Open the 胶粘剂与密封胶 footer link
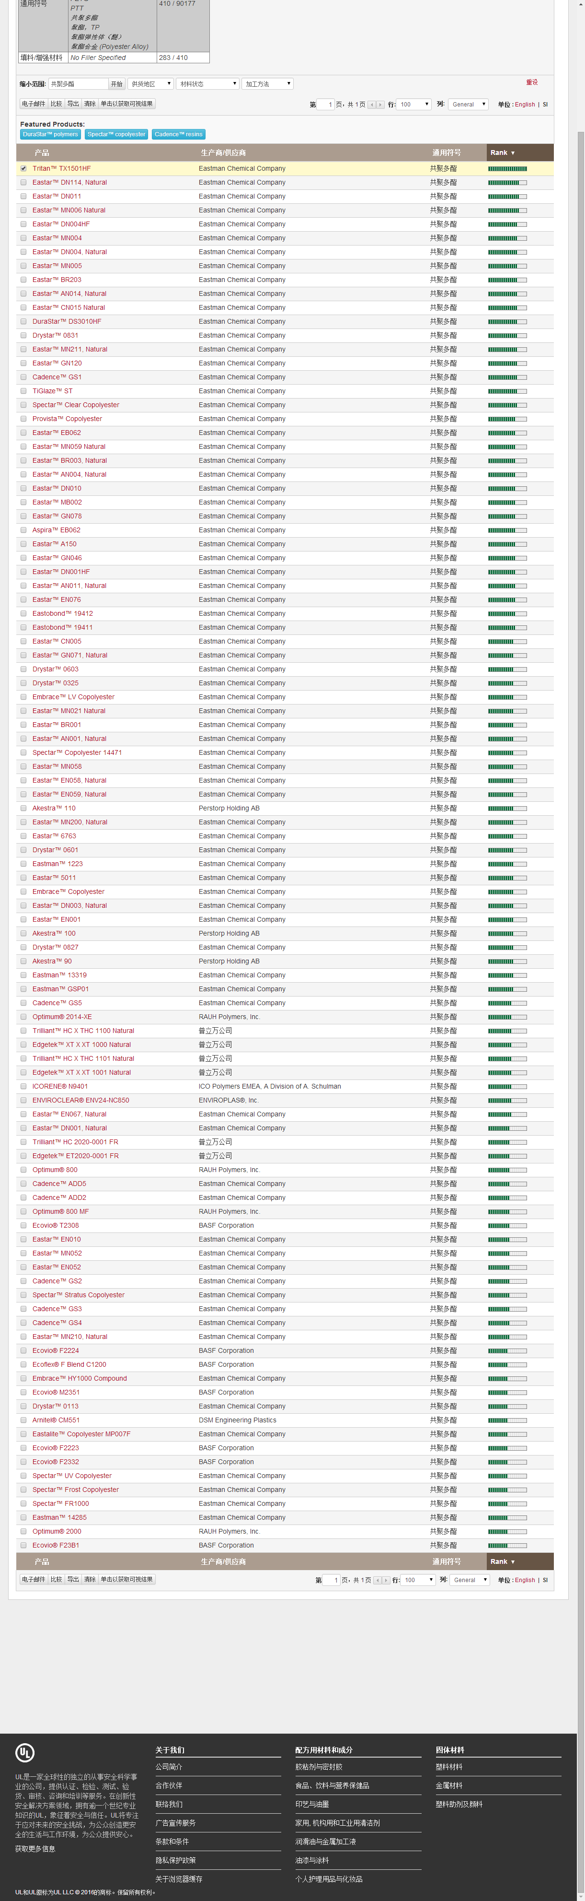The image size is (585, 1901). pyautogui.click(x=319, y=1767)
